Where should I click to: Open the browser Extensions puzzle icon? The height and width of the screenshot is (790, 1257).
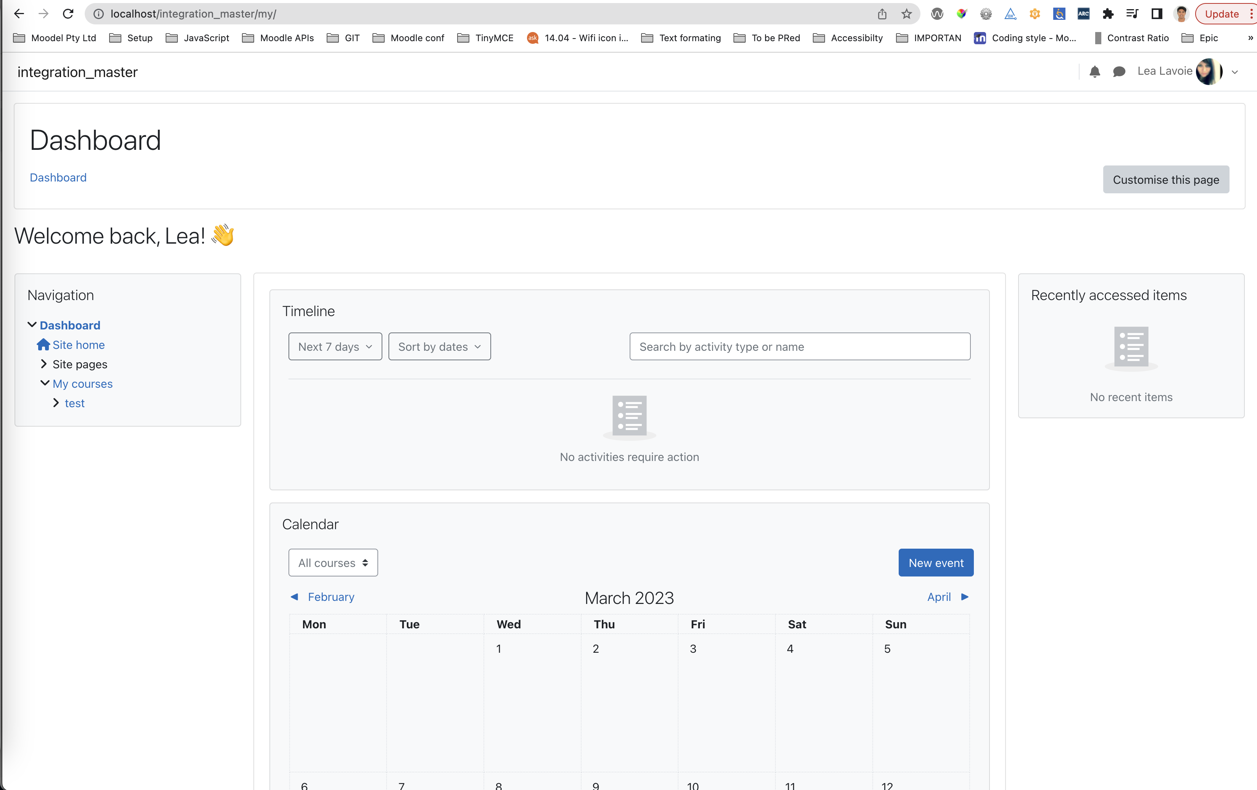point(1108,14)
